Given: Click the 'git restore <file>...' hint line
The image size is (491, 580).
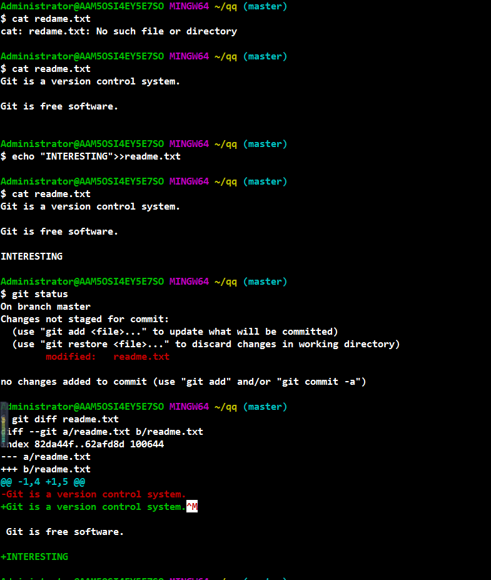Looking at the screenshot, I should pos(206,344).
